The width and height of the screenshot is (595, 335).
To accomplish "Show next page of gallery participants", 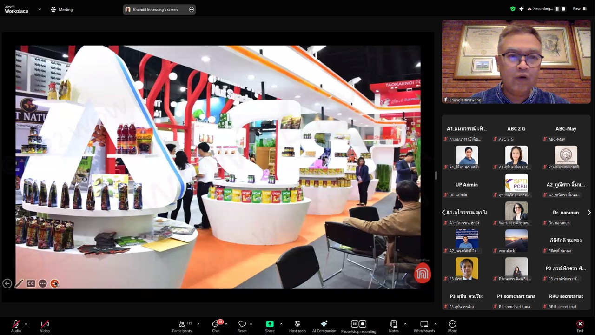I will tap(589, 212).
